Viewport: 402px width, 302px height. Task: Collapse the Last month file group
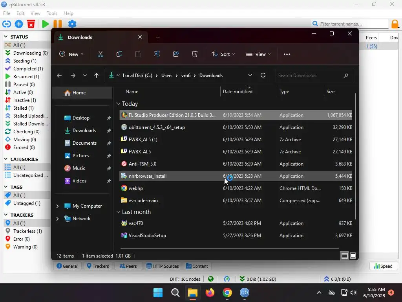118,212
